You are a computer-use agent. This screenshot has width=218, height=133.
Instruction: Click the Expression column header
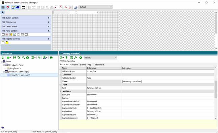point(168,68)
